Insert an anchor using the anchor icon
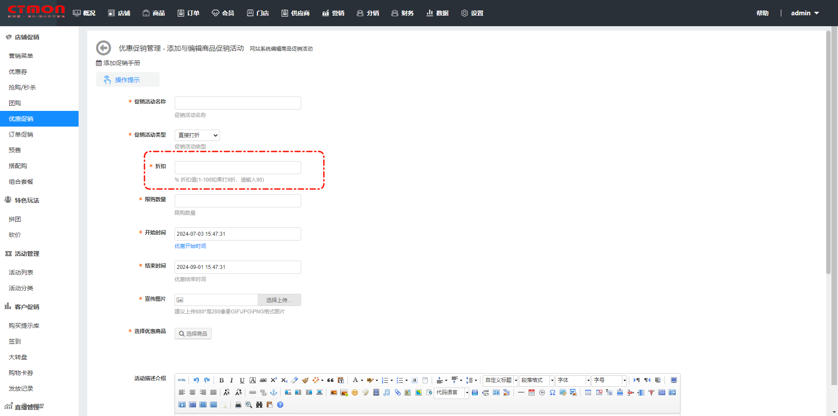Image resolution: width=838 pixels, height=416 pixels. click(x=274, y=392)
